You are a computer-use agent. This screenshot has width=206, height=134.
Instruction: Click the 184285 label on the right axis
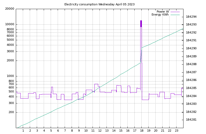tap(191, 88)
